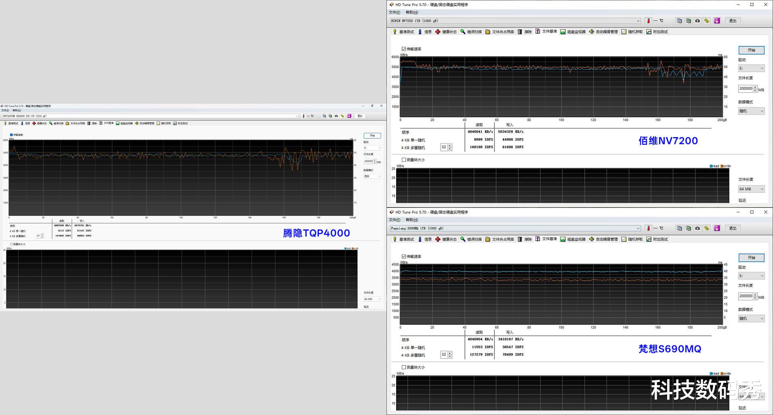Screen dimensions: 773x415
Task: Click the copy-text-to-clipboard icon in the S690MQ window toolbar
Action: (680, 228)
